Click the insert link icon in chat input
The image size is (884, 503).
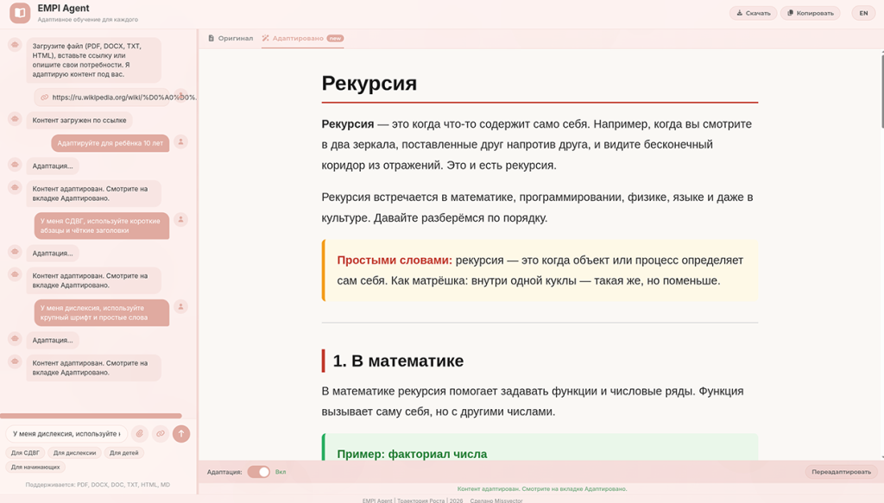pos(161,434)
